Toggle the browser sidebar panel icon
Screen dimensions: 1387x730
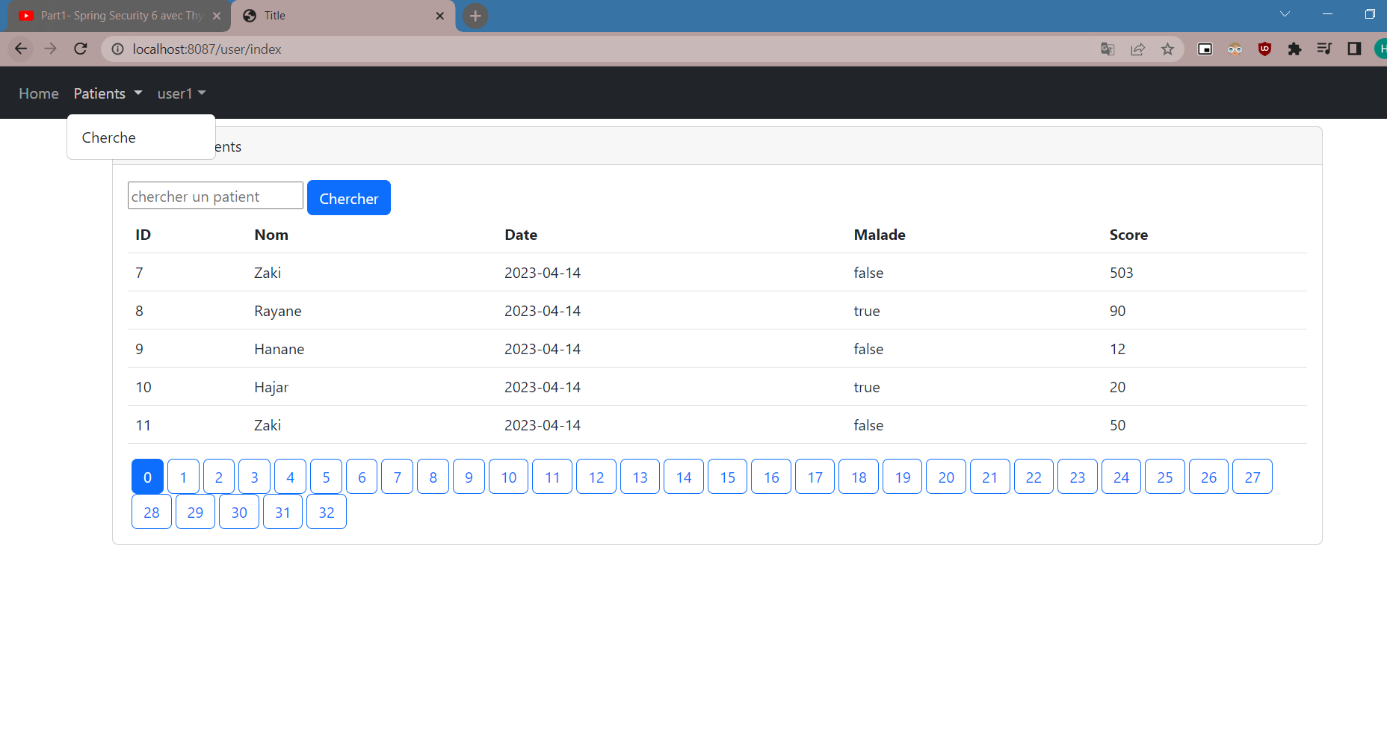point(1354,49)
